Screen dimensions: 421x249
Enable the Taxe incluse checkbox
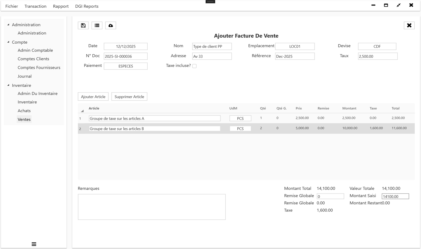[194, 66]
